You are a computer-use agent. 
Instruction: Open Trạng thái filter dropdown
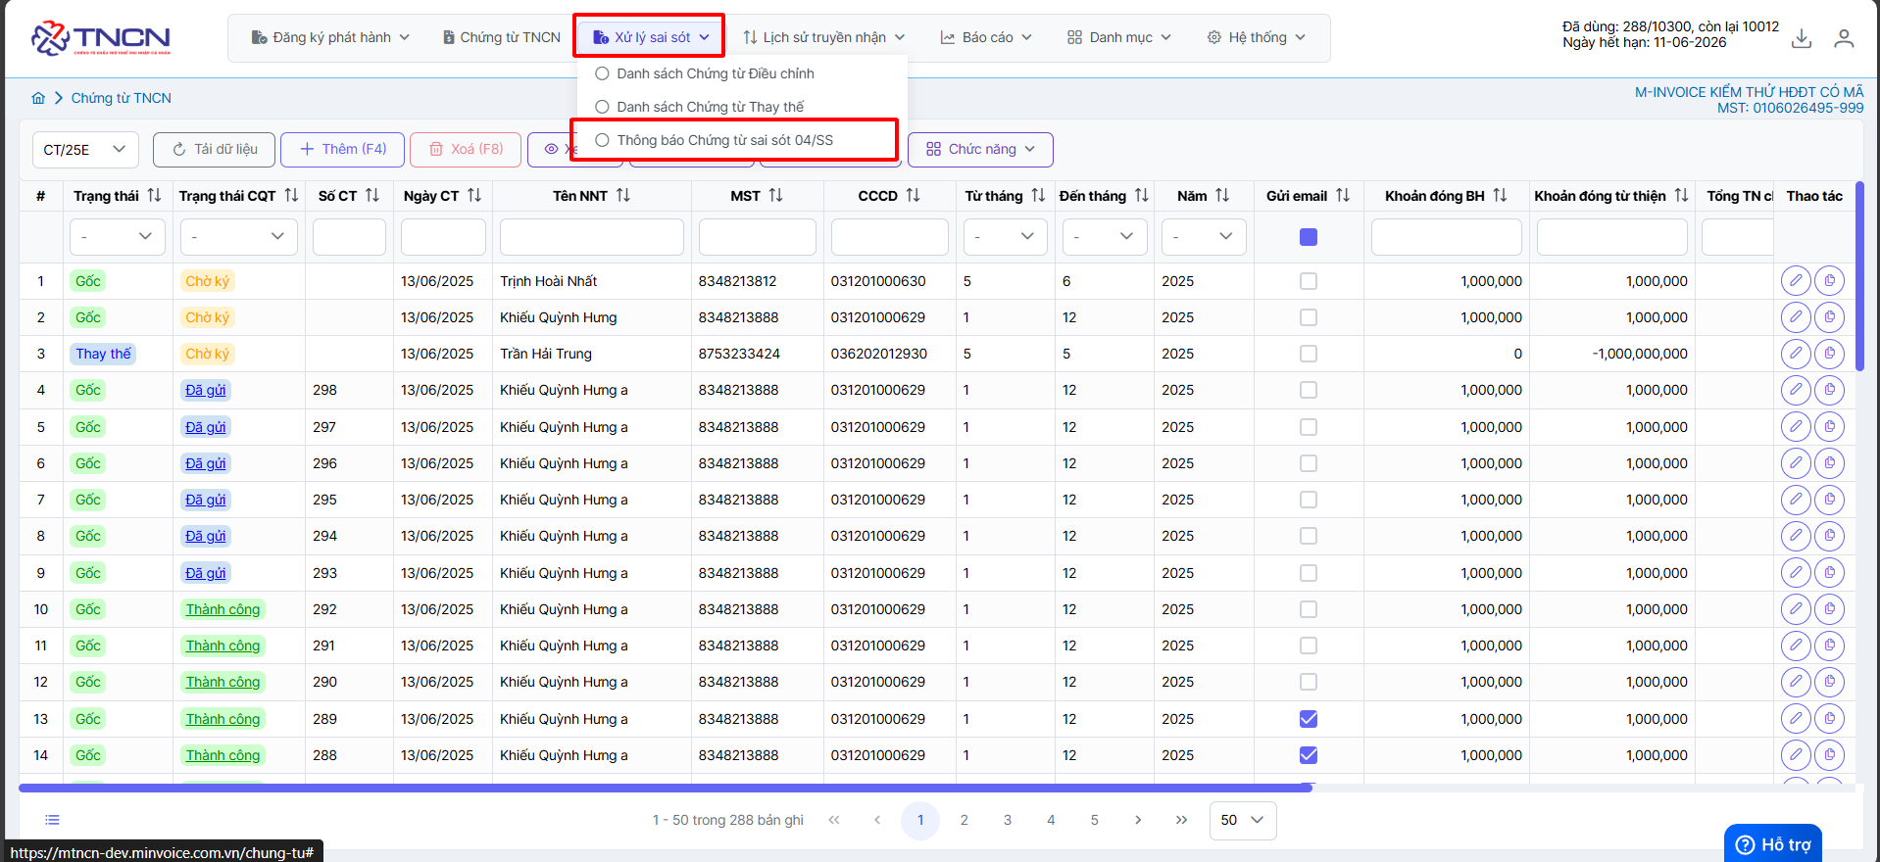[x=118, y=237]
